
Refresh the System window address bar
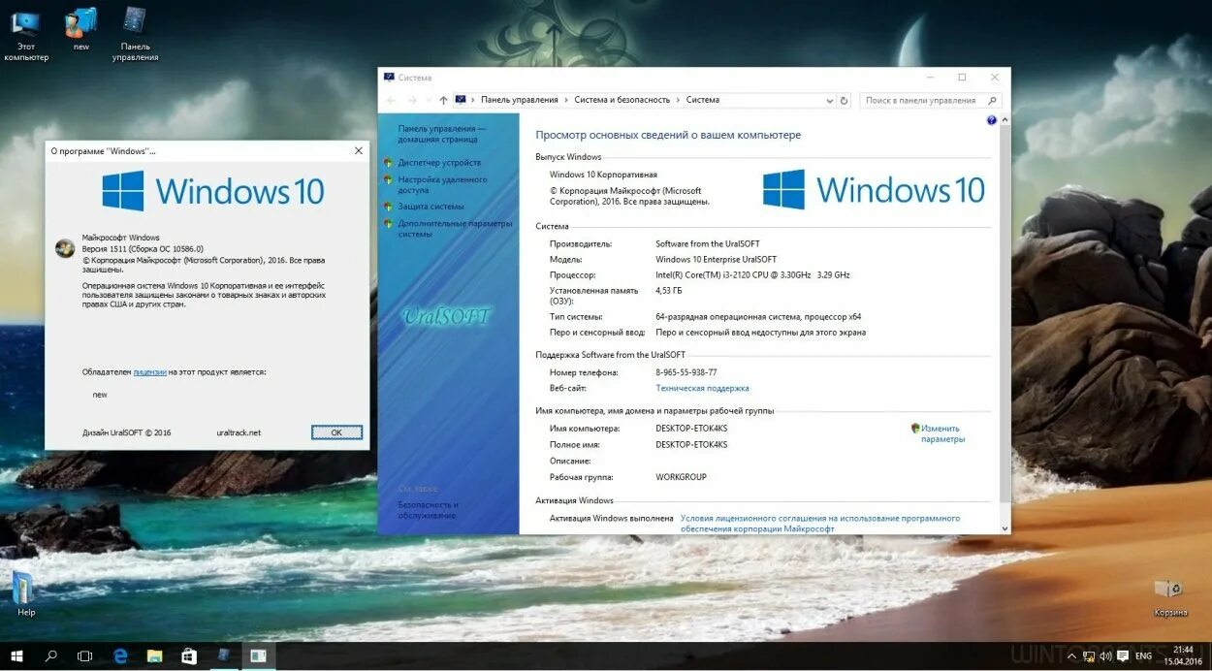coord(844,100)
